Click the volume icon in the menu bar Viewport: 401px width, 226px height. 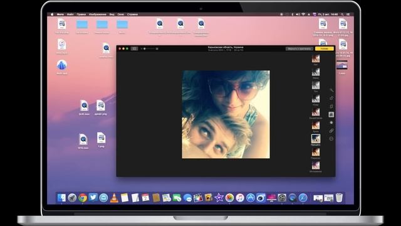click(x=298, y=14)
